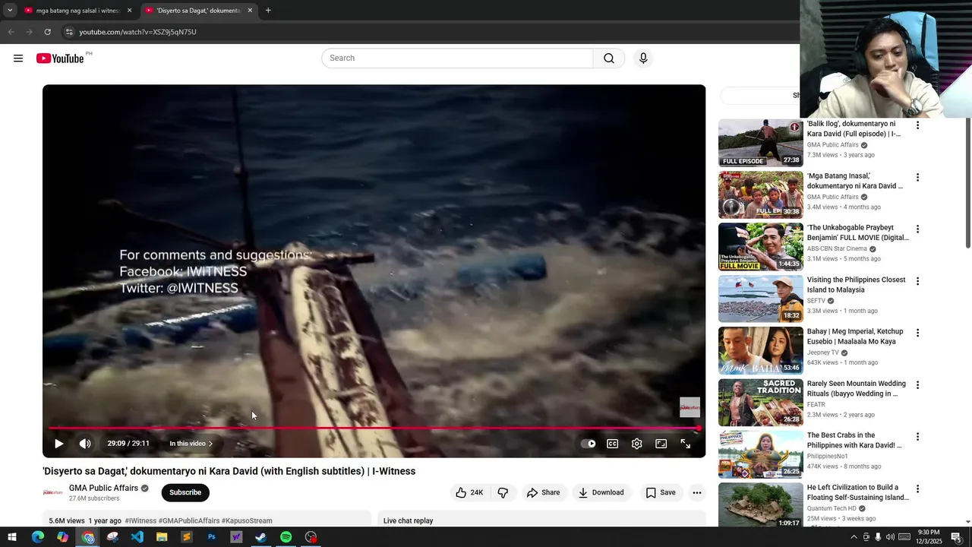Switch to theater mode
This screenshot has height=547, width=972.
coord(661,444)
